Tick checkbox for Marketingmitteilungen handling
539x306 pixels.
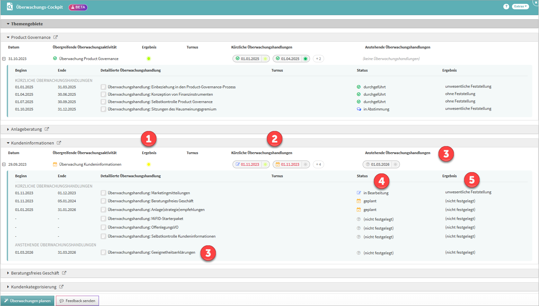click(103, 193)
